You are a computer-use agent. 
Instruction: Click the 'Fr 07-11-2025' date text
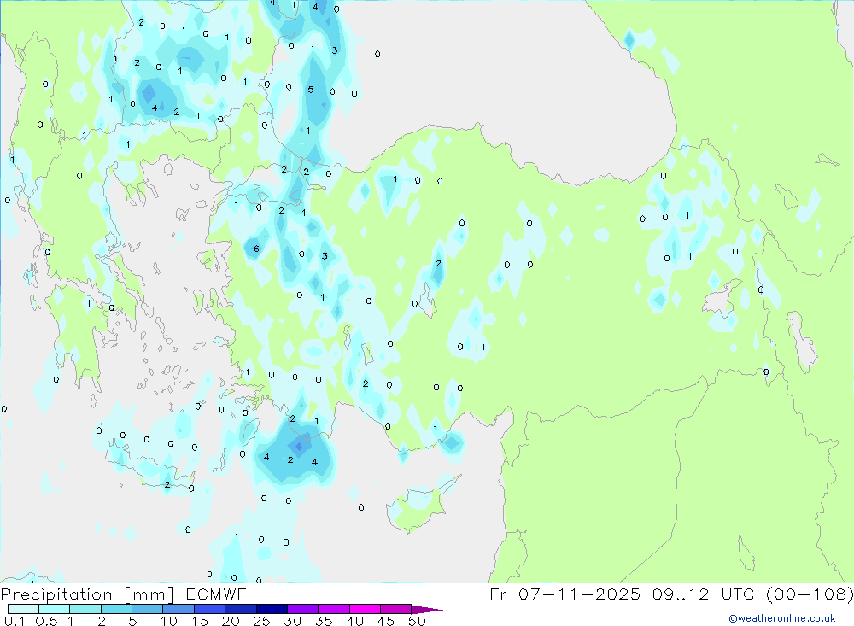564,594
